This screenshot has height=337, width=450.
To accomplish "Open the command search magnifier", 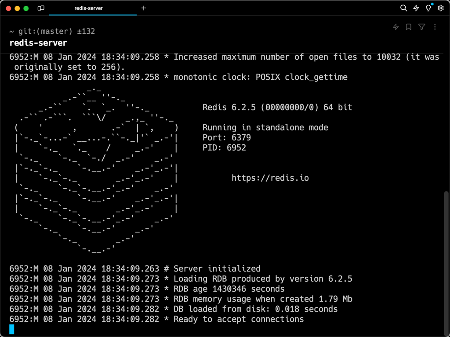I will click(403, 8).
